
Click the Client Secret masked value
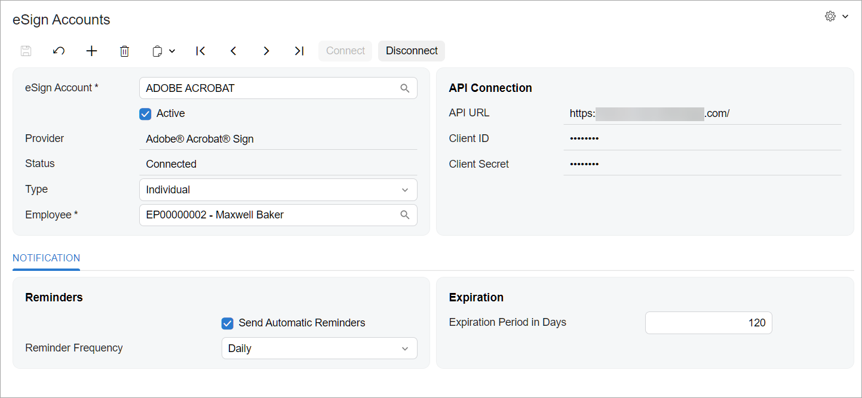pyautogui.click(x=584, y=164)
